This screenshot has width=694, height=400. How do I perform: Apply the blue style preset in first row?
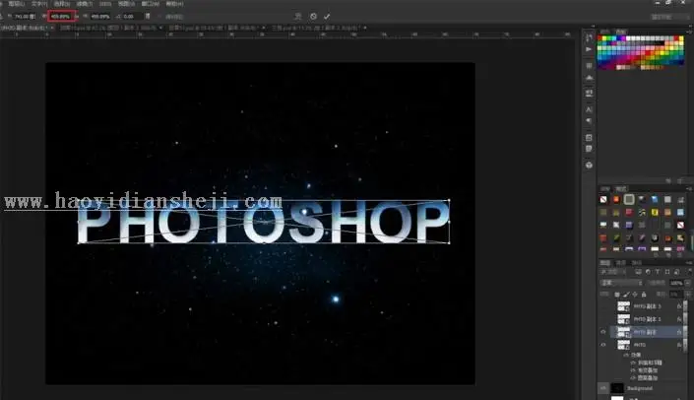[x=655, y=200]
